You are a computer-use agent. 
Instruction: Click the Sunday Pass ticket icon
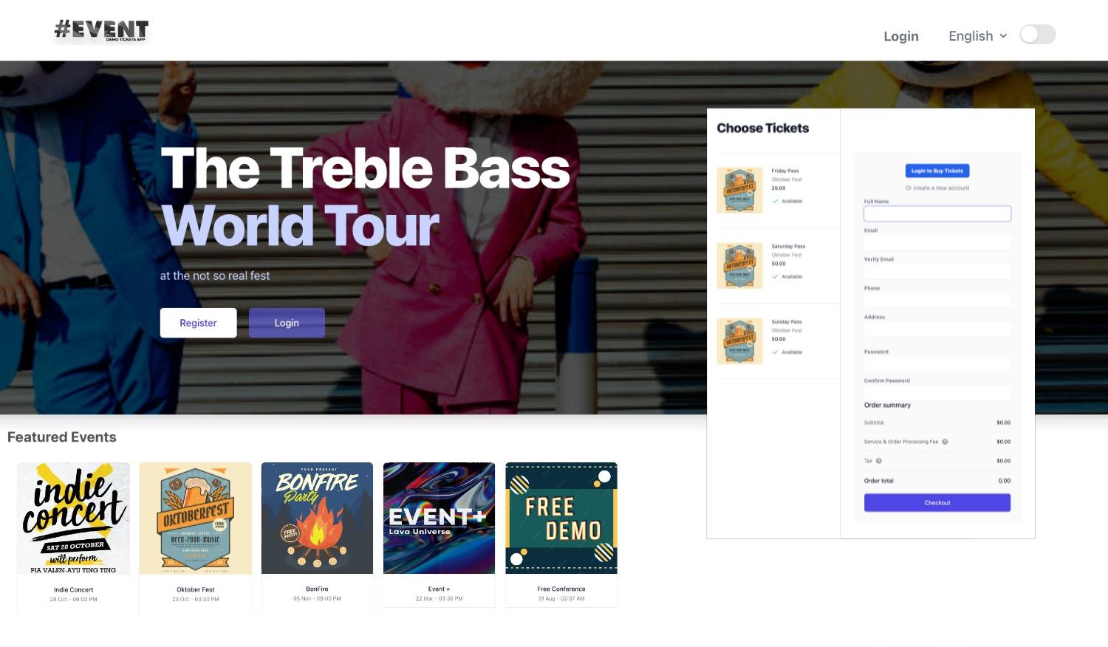pos(739,341)
